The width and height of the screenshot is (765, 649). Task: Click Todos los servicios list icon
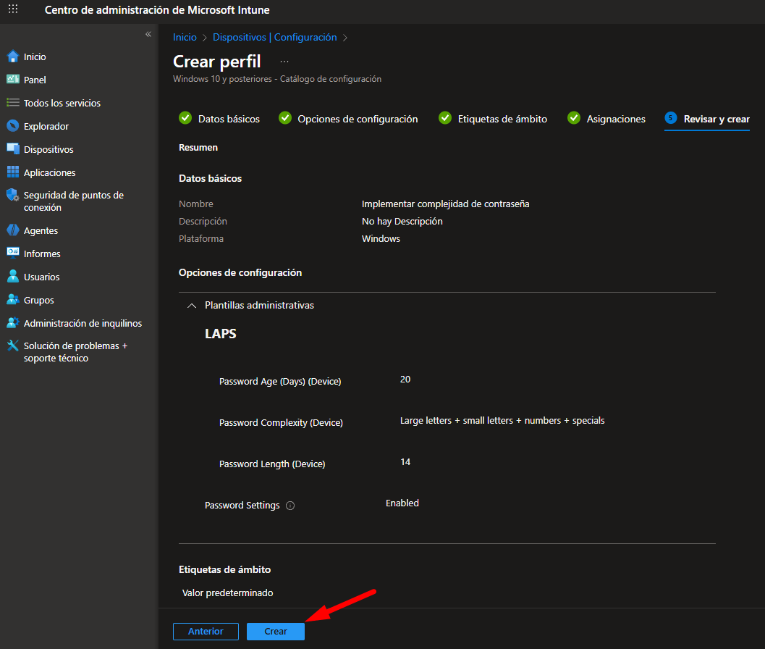12,103
